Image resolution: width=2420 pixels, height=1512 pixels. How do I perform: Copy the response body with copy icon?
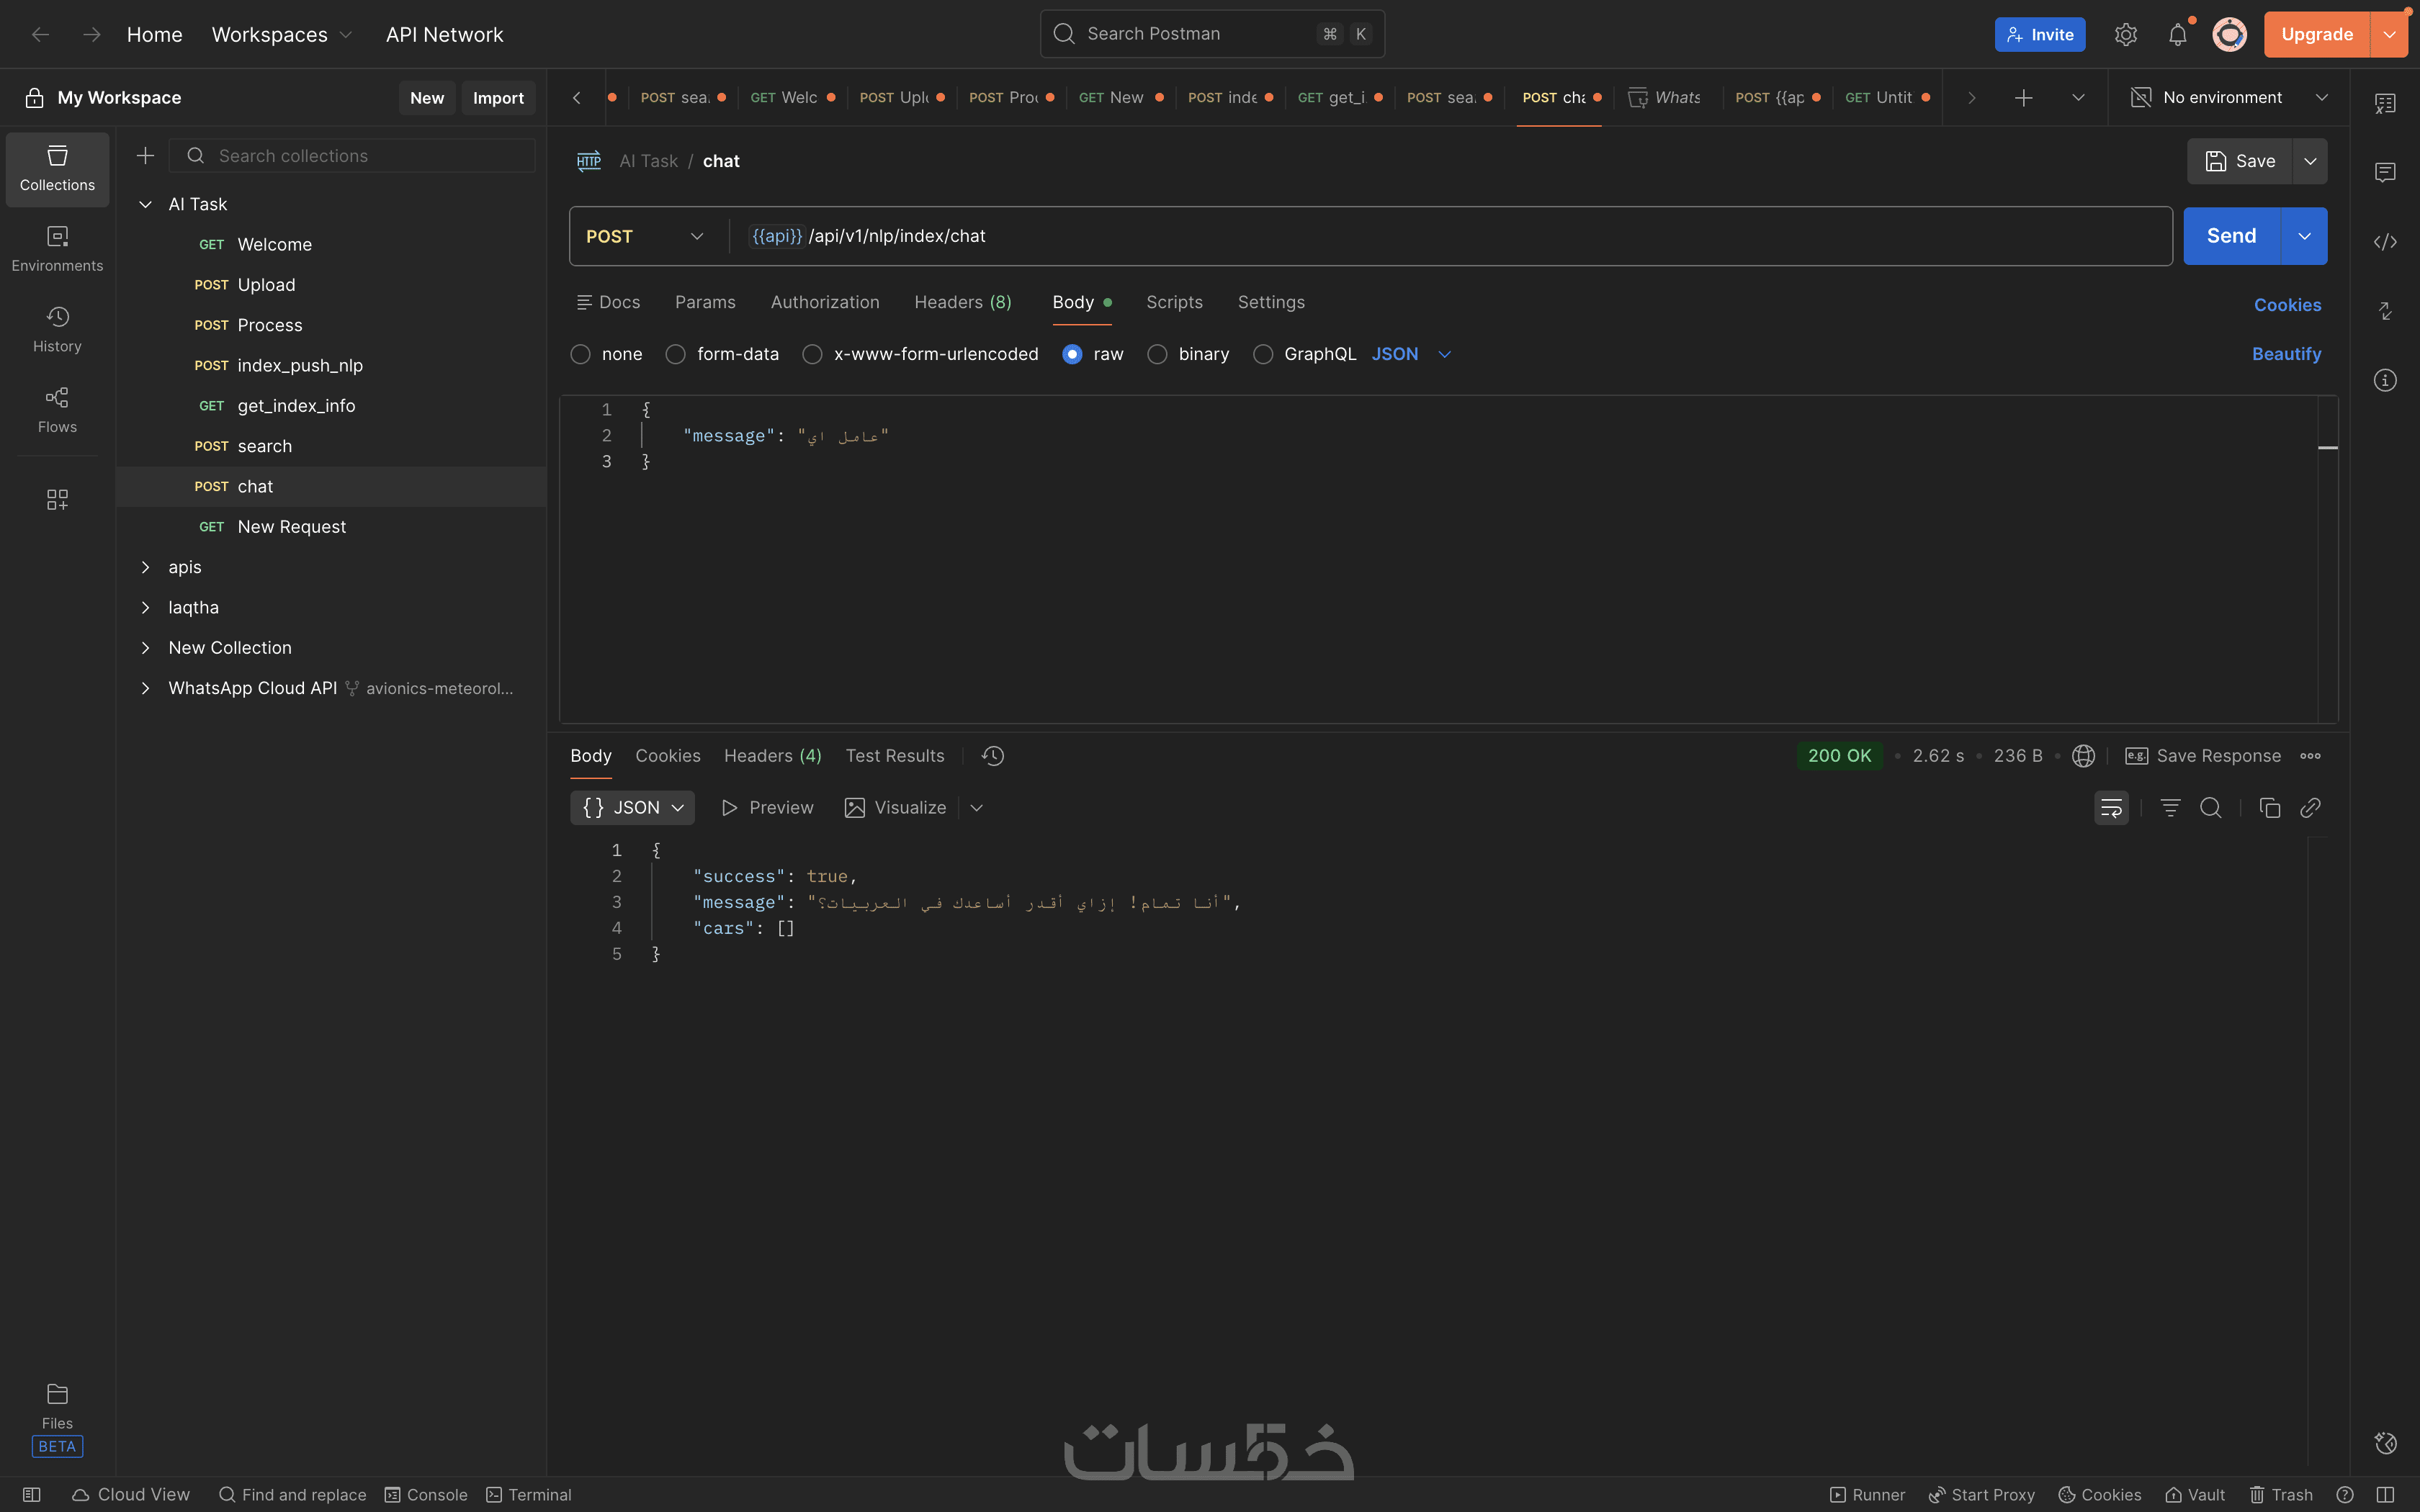coord(2269,808)
